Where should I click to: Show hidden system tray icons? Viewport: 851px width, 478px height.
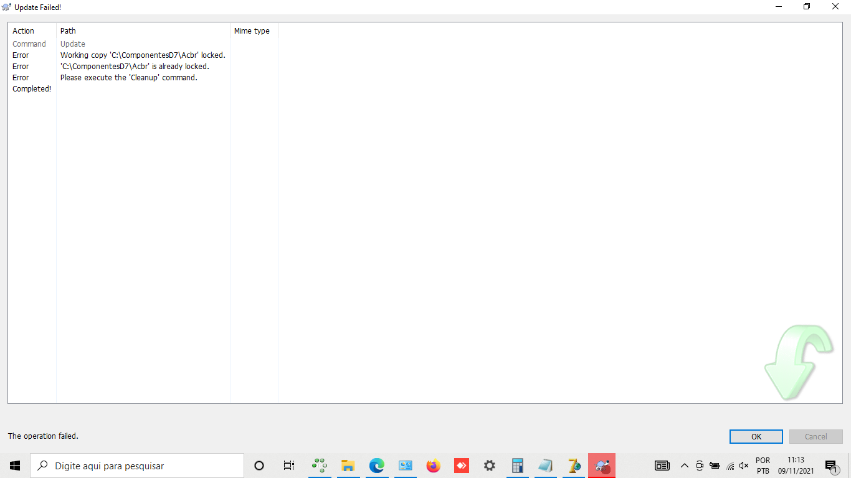click(x=684, y=466)
